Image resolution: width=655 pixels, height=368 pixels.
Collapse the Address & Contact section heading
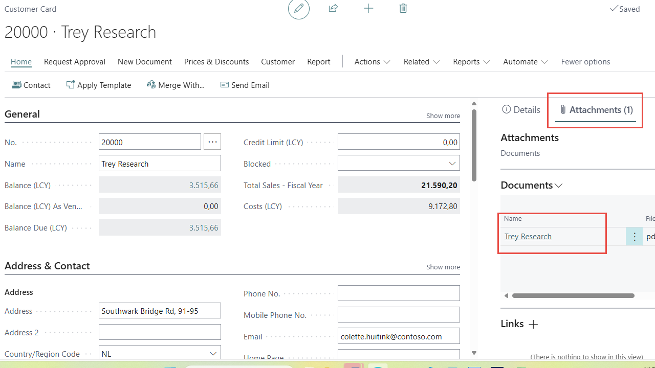pyautogui.click(x=47, y=266)
